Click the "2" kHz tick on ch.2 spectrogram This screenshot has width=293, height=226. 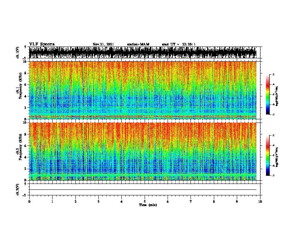click(x=26, y=169)
